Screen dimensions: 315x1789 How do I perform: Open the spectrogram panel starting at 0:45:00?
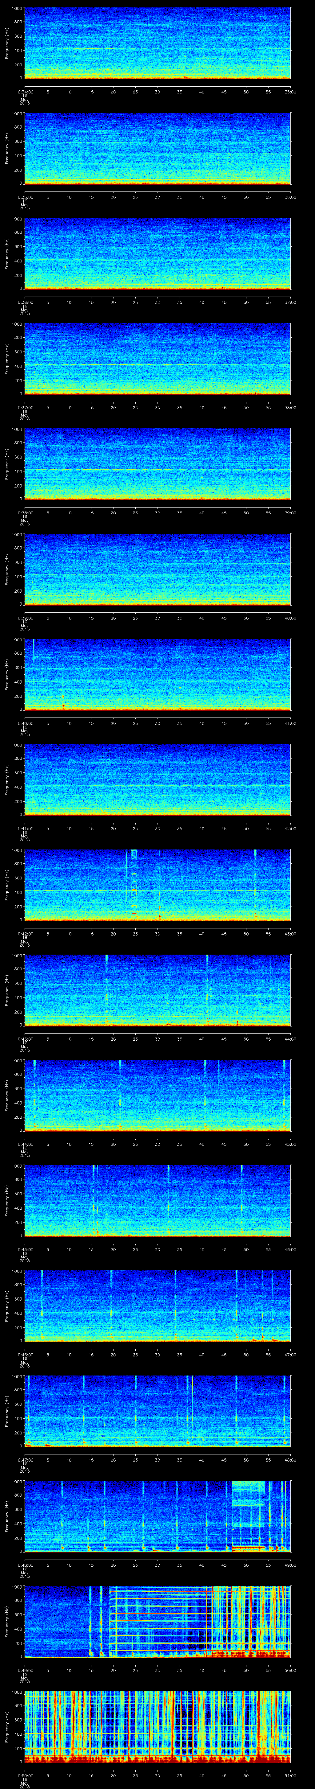coord(157,1199)
